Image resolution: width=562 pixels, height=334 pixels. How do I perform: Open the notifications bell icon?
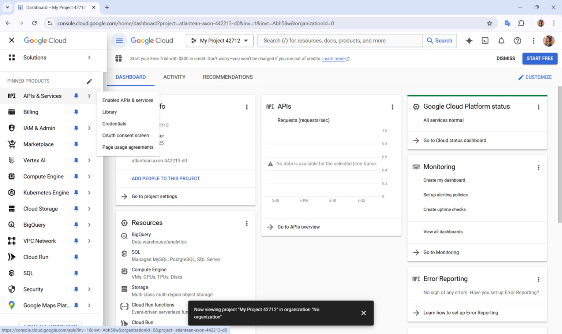click(501, 41)
